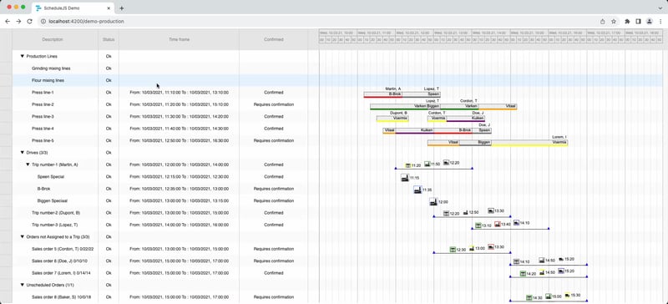The width and height of the screenshot is (668, 304).
Task: Open the side panel icon in toolbar
Action: pos(638,22)
